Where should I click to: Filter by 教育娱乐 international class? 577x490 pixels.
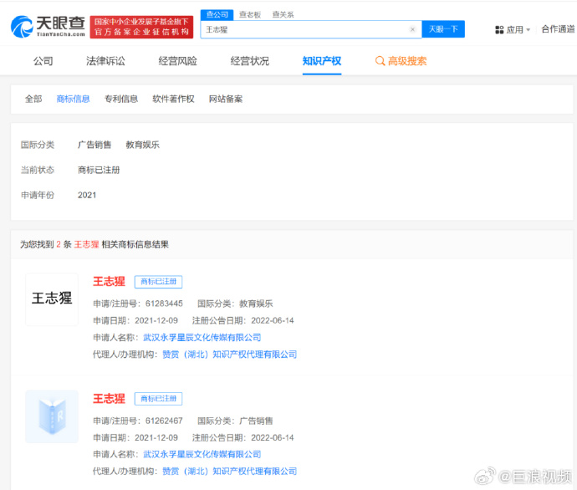click(x=143, y=145)
